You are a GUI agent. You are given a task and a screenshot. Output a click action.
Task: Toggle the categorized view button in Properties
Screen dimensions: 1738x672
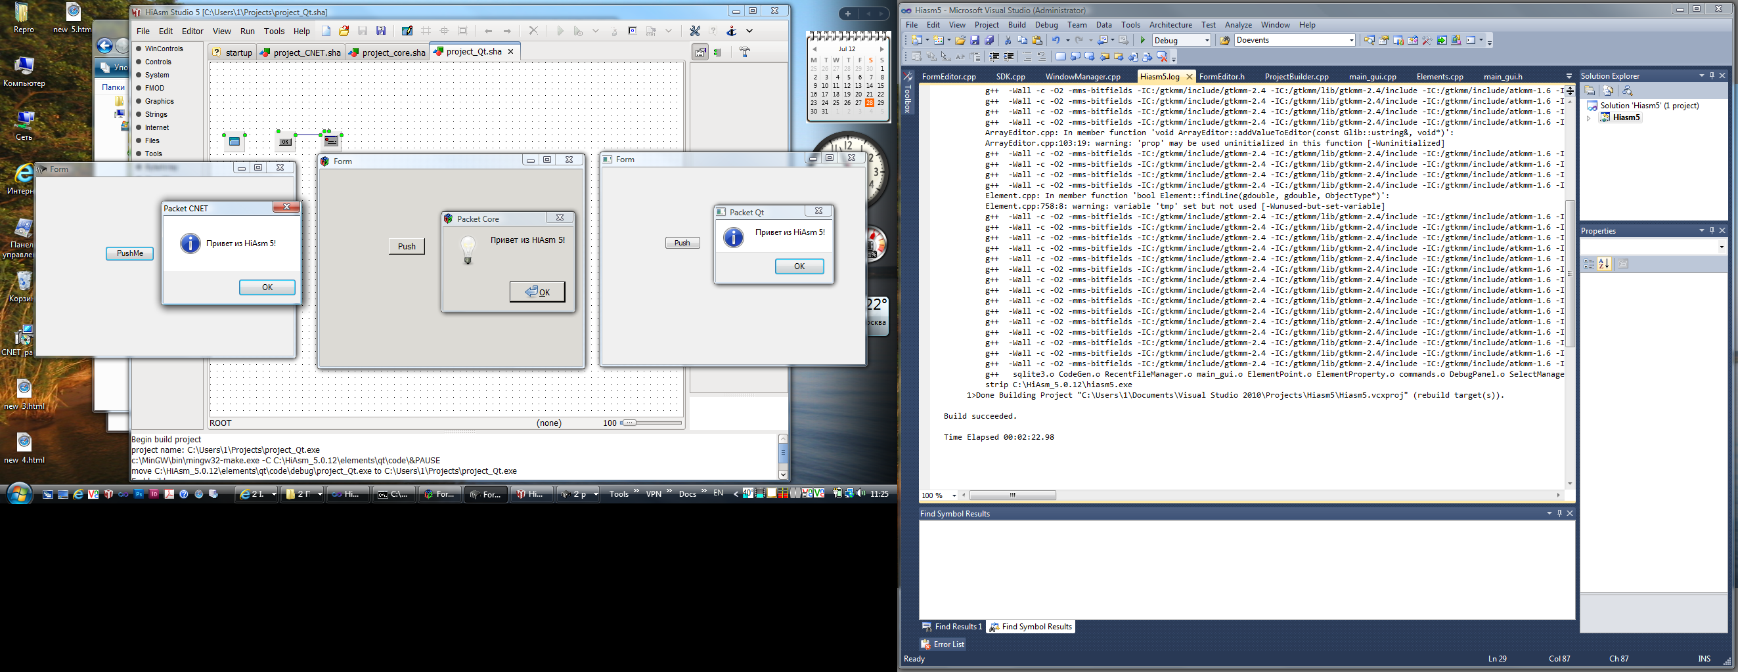click(1588, 264)
